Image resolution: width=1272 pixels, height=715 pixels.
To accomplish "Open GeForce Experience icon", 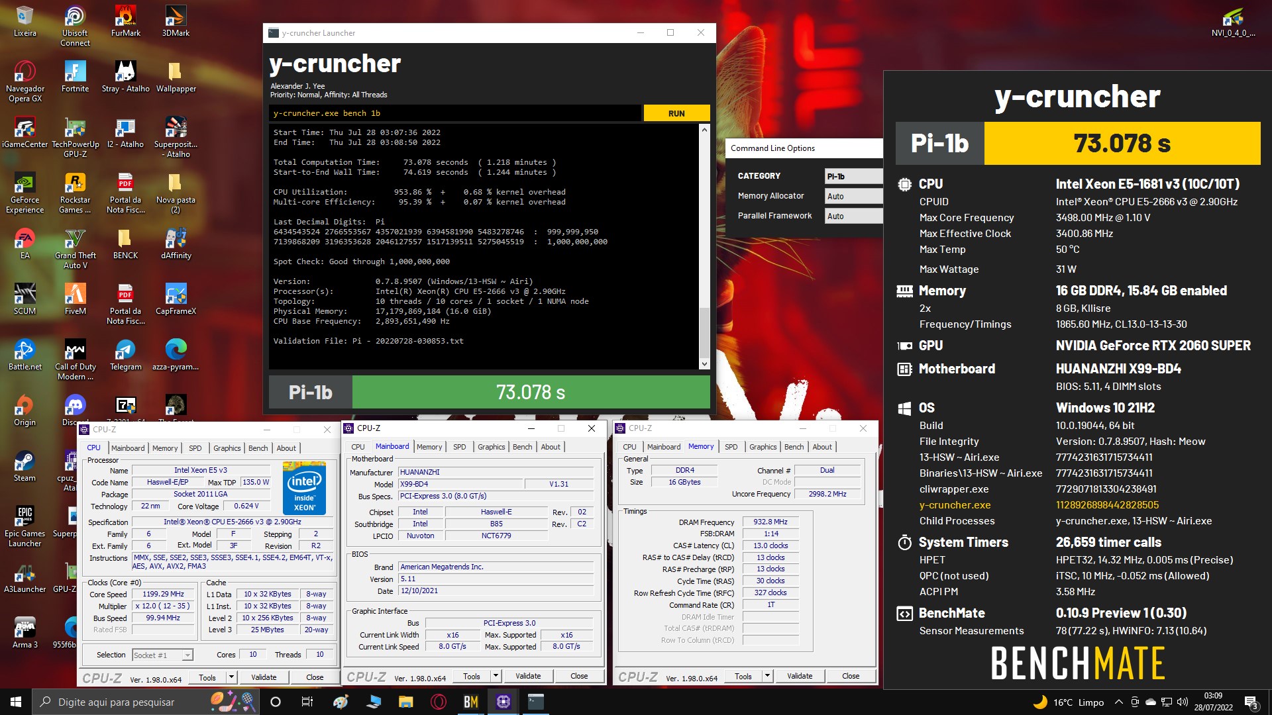I will (25, 193).
